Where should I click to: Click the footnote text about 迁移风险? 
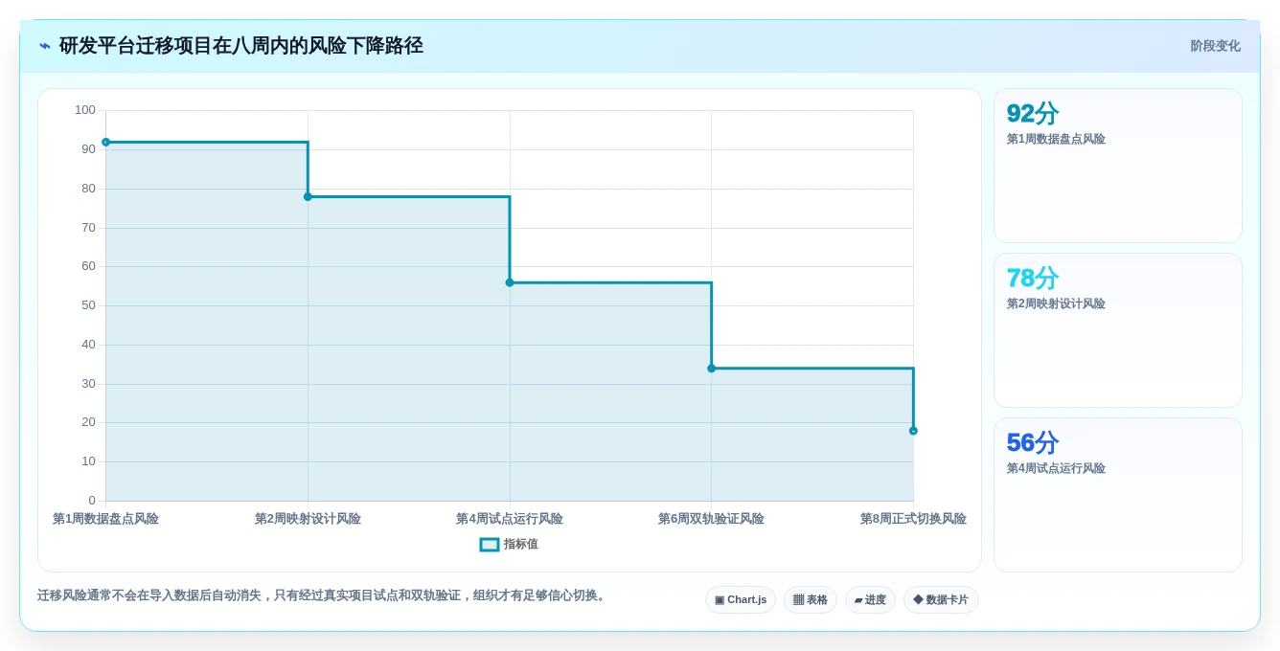point(323,595)
